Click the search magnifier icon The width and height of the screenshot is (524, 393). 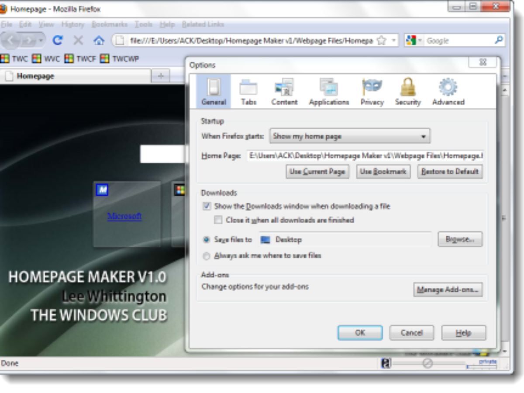click(x=499, y=40)
